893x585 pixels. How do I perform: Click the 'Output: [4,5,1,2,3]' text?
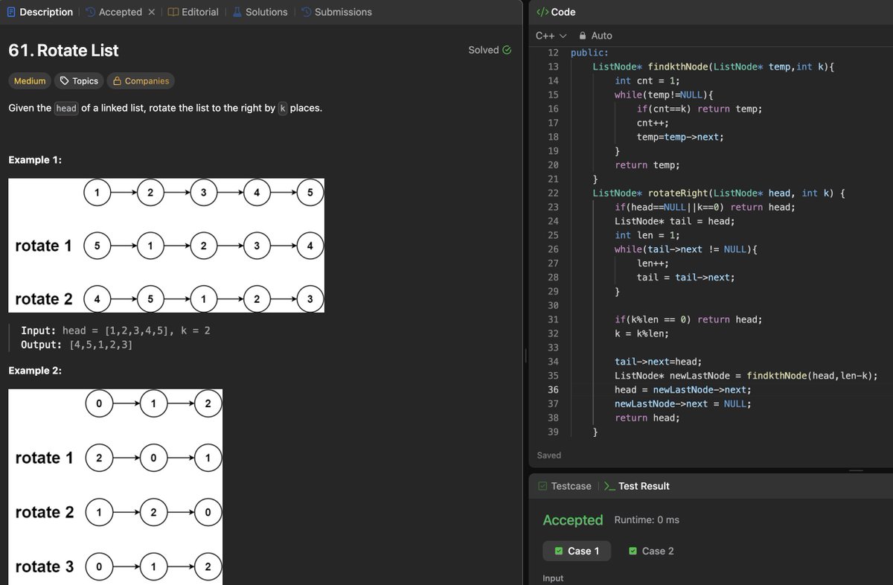pos(77,345)
